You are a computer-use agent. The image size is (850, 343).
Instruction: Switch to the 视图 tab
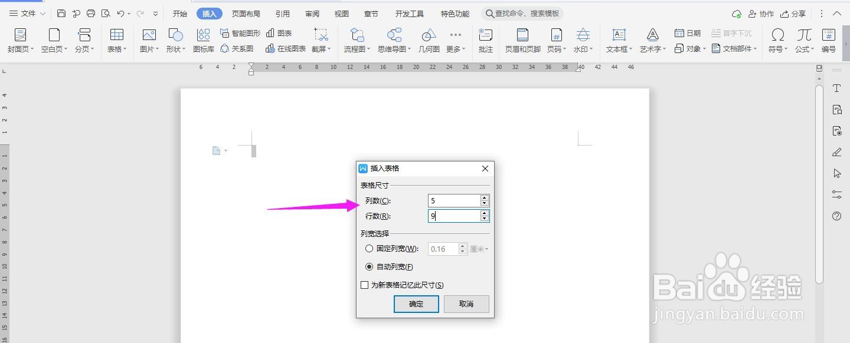[342, 14]
